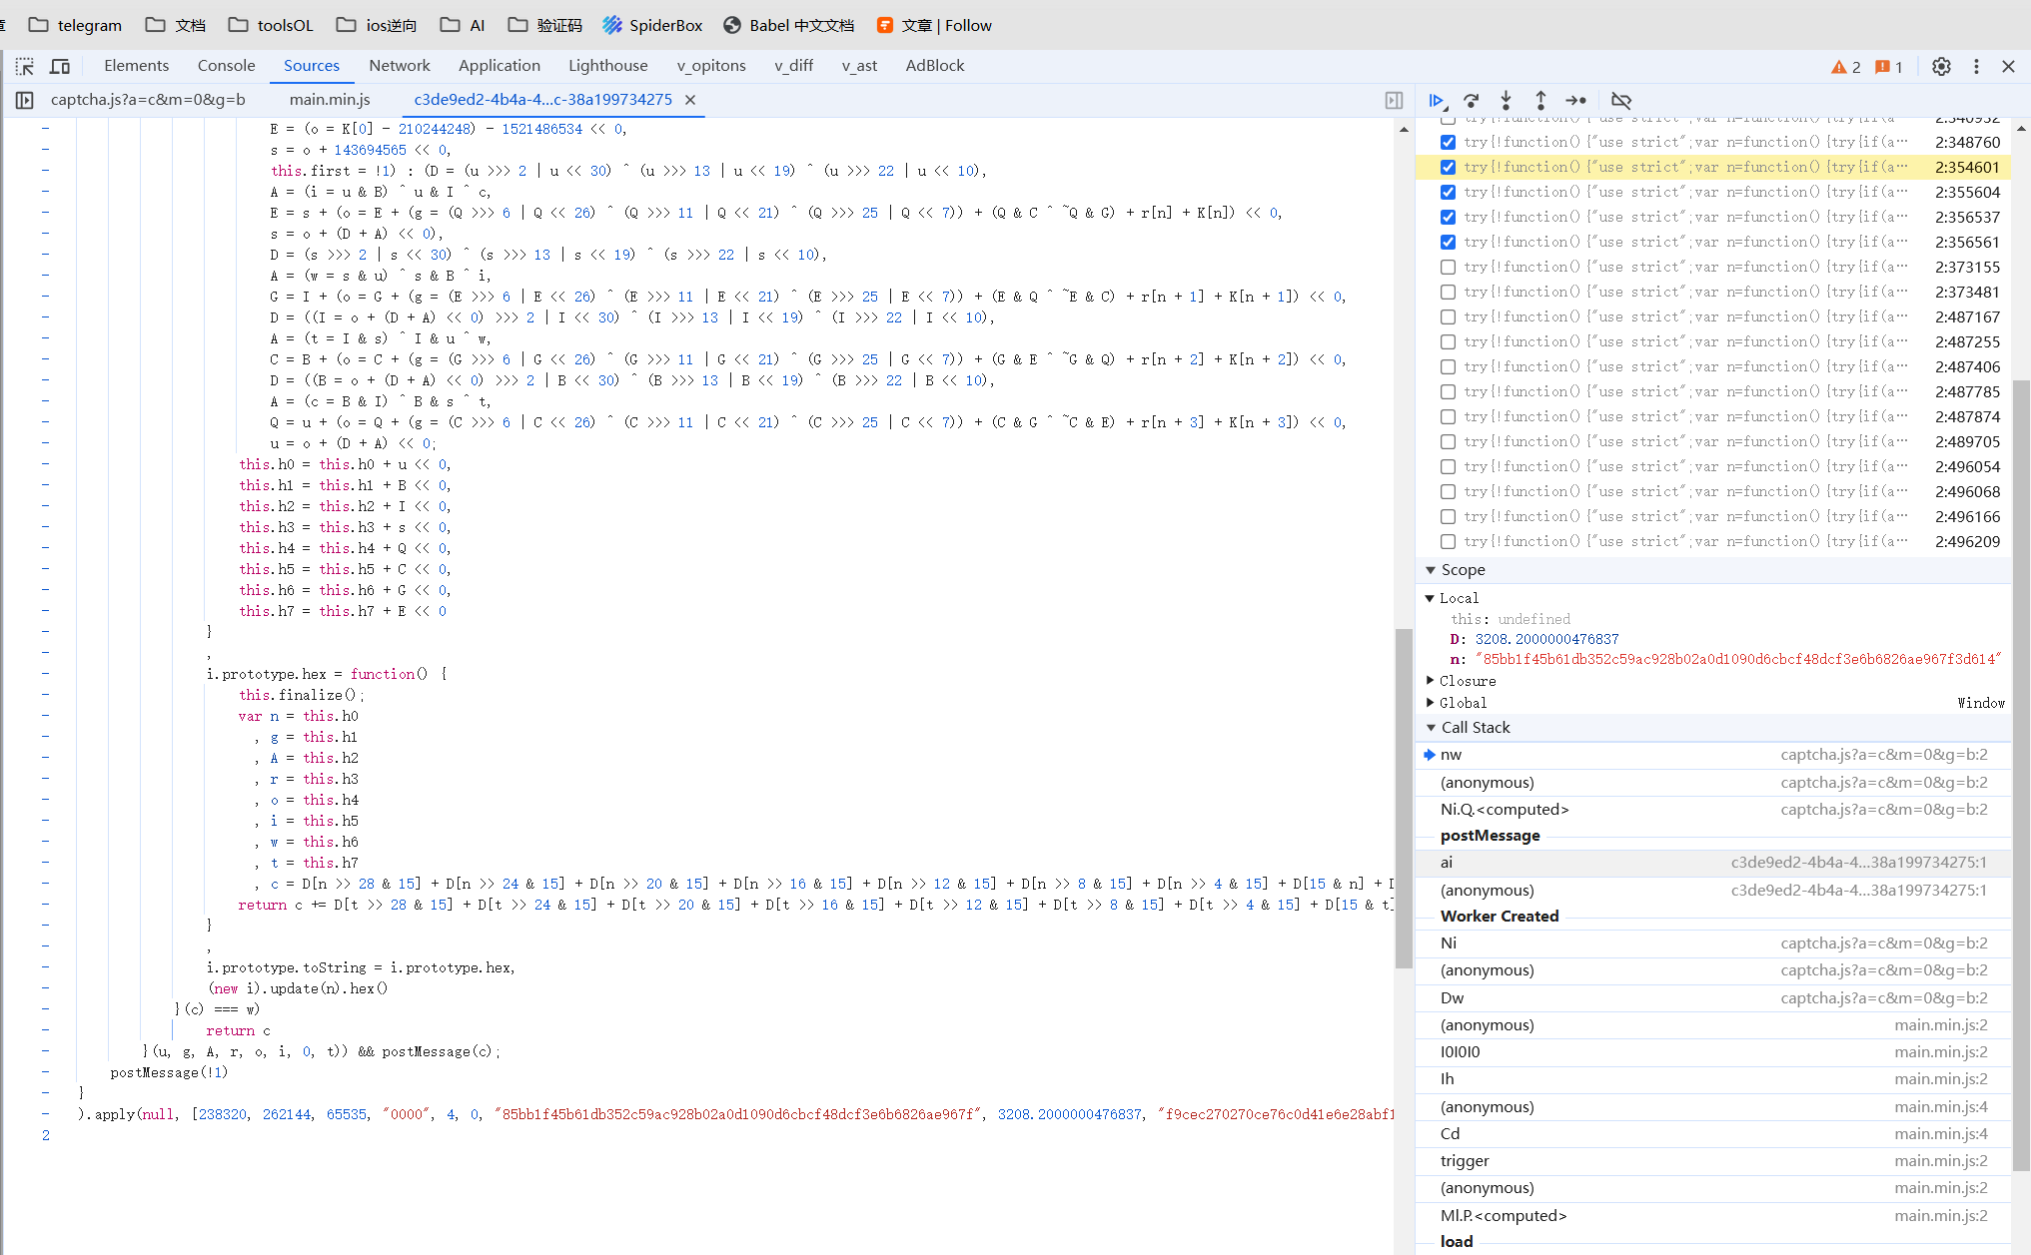Enable breakpoint at 2:373155
The image size is (2031, 1255).
click(x=1448, y=267)
